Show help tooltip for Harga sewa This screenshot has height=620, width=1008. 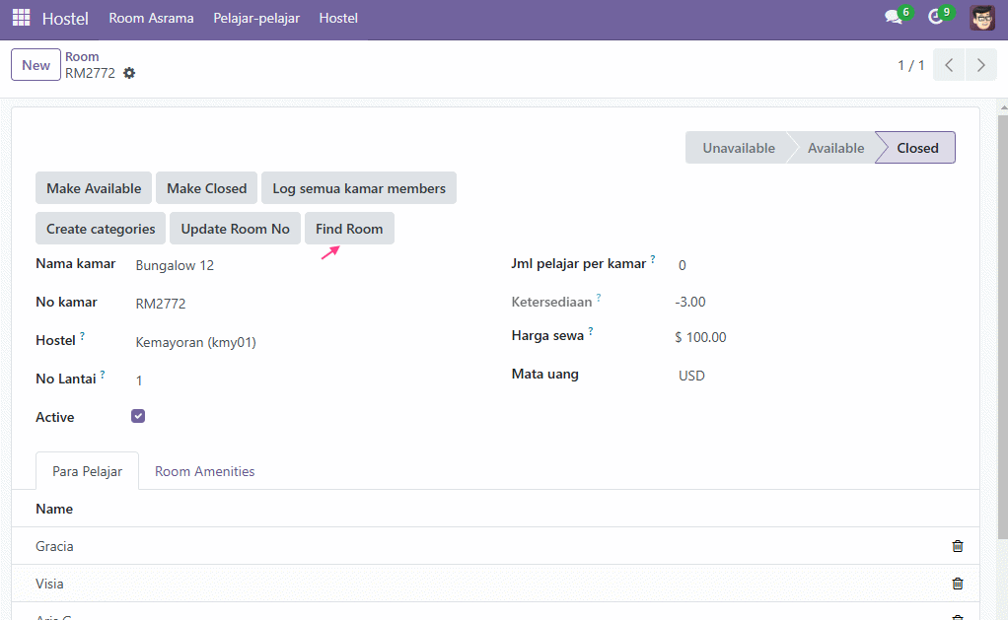click(590, 331)
